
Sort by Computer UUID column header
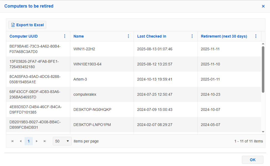24,36
